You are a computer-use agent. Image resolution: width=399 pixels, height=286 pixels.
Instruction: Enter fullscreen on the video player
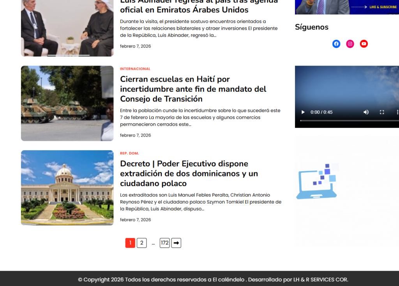click(382, 112)
